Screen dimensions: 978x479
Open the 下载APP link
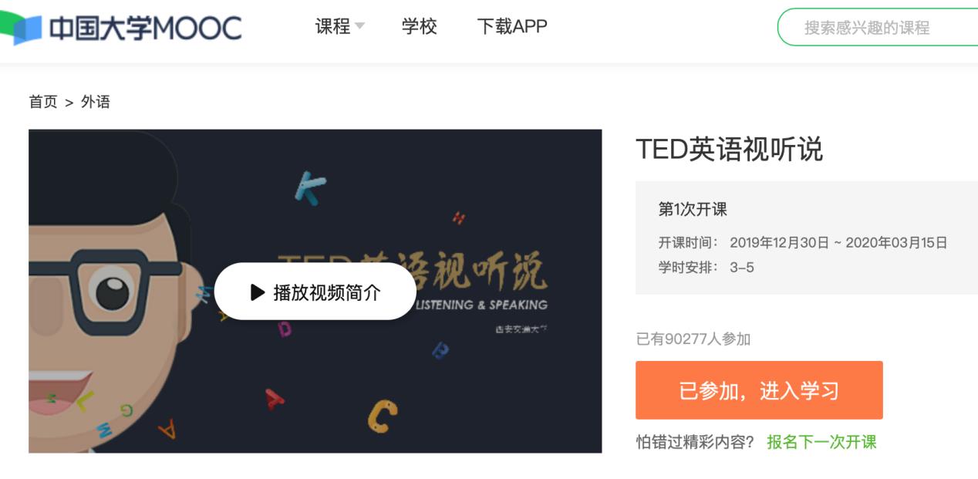click(512, 27)
